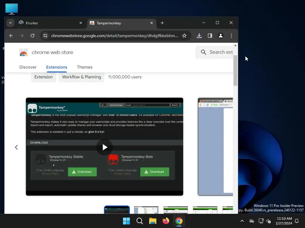This screenshot has height=228, width=305.
Task: Open a new tab with the plus button
Action: (x=162, y=23)
